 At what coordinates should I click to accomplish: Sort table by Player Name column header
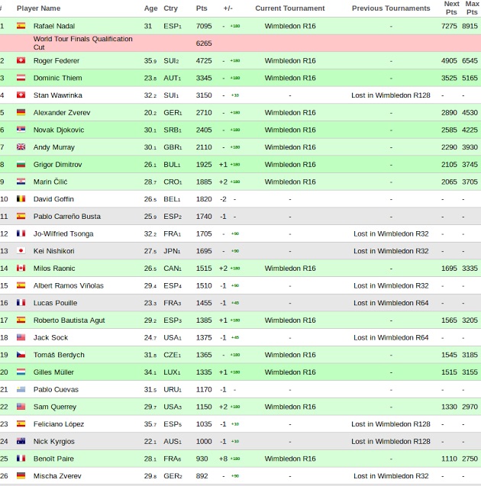[x=38, y=8]
